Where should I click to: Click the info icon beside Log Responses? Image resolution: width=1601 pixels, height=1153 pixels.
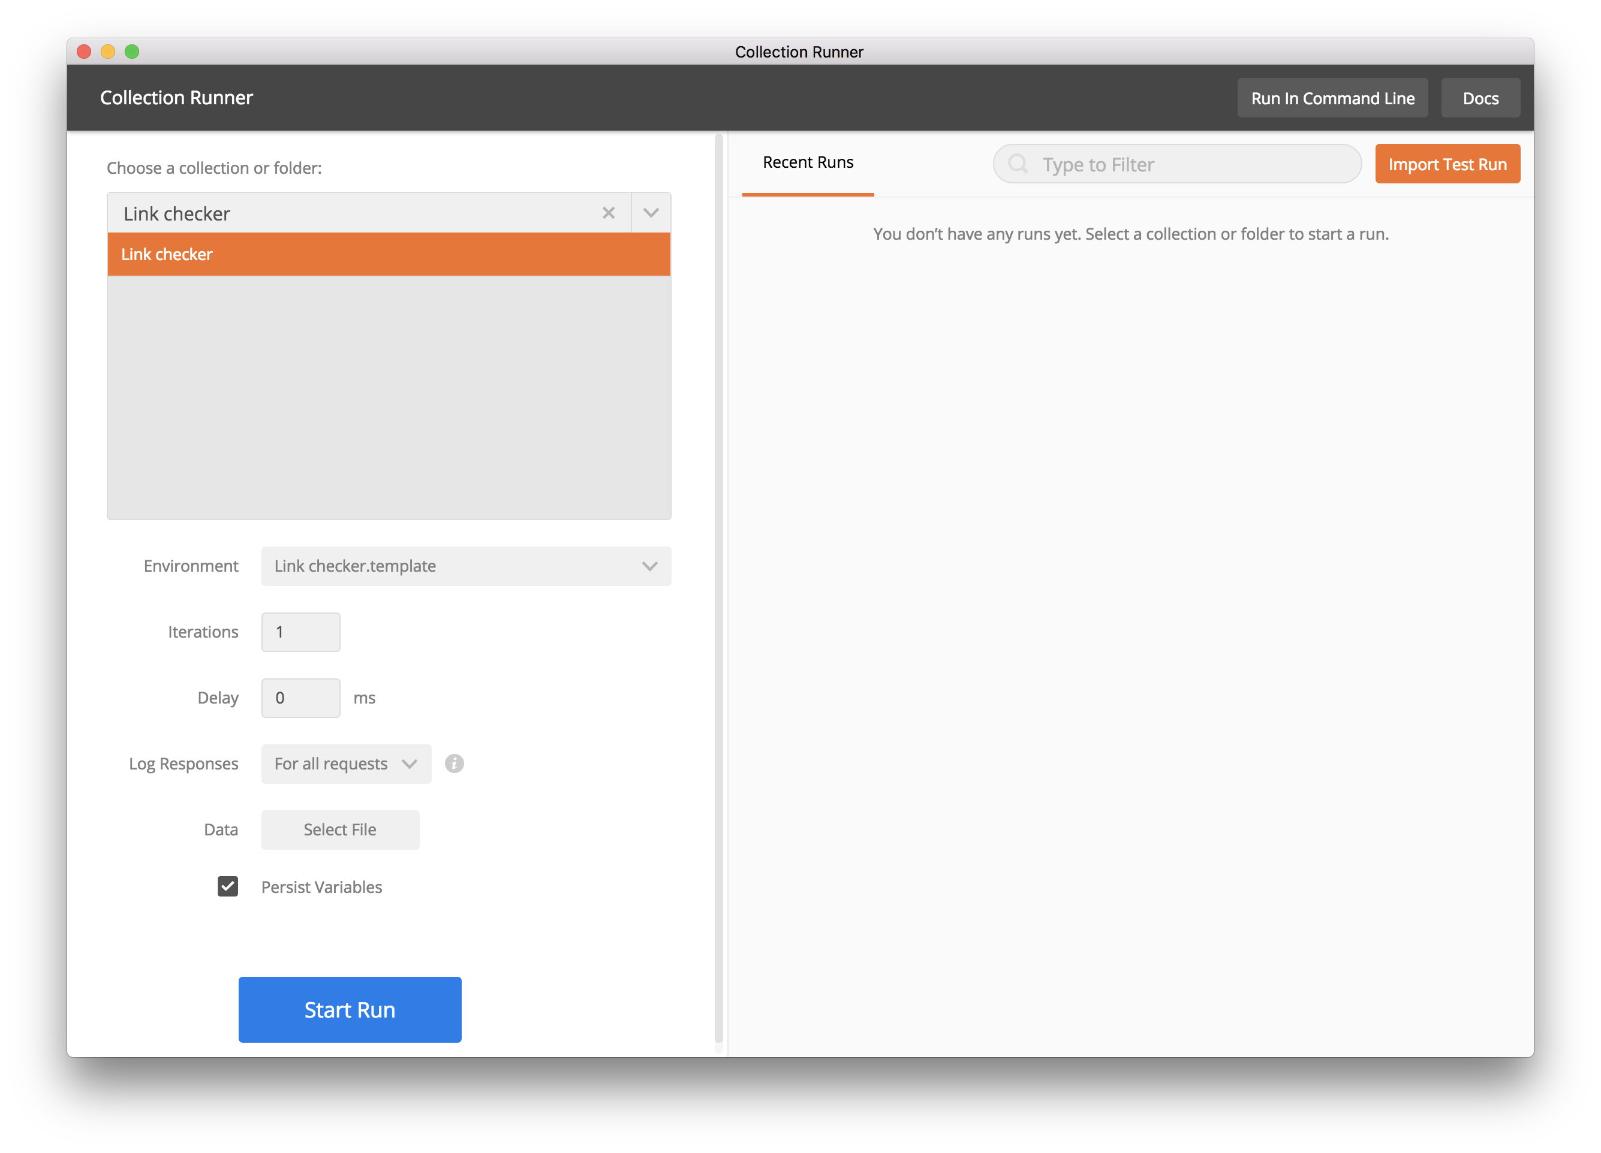coord(454,763)
